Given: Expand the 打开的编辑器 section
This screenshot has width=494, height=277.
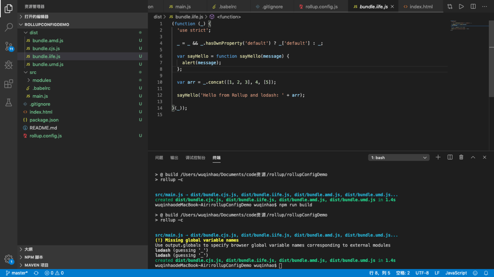Looking at the screenshot, I should tap(83, 17).
